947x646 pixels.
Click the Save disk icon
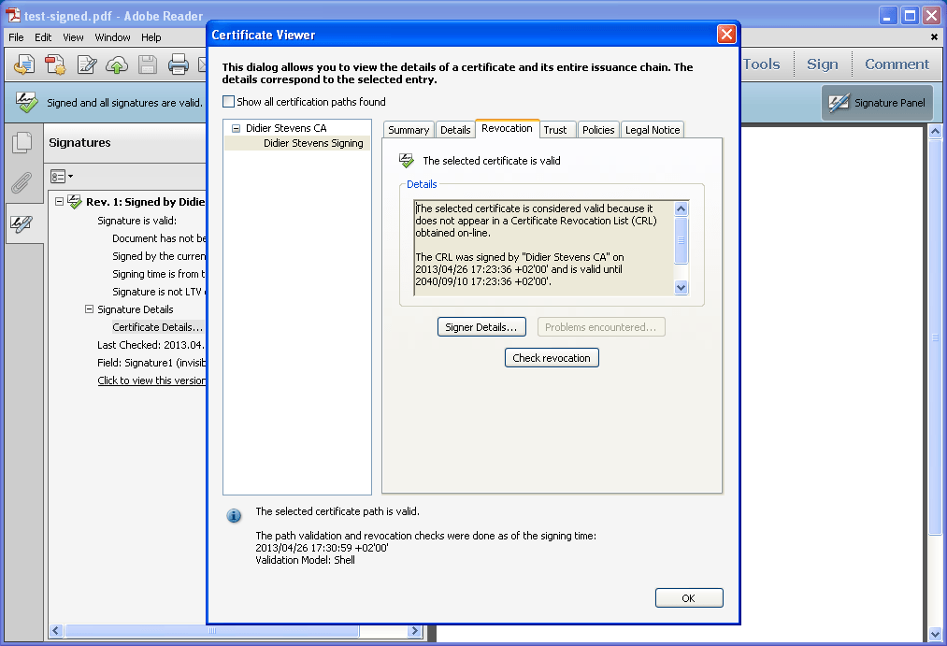tap(147, 65)
